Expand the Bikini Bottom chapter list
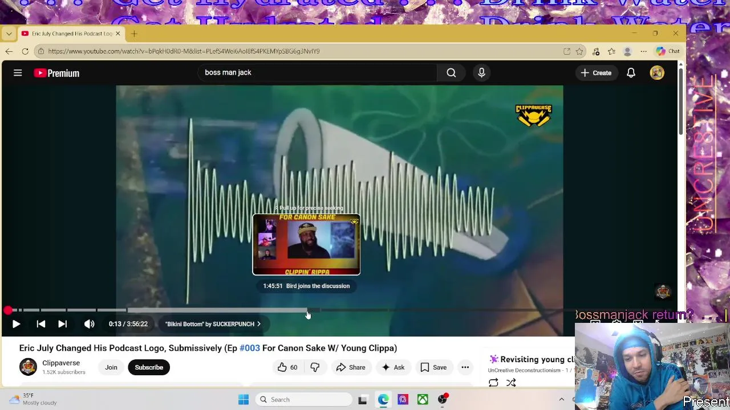The image size is (730, 410). click(213, 324)
